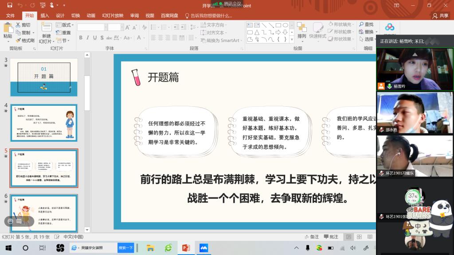Pick the oval shape in shapes gallery

coord(286,25)
